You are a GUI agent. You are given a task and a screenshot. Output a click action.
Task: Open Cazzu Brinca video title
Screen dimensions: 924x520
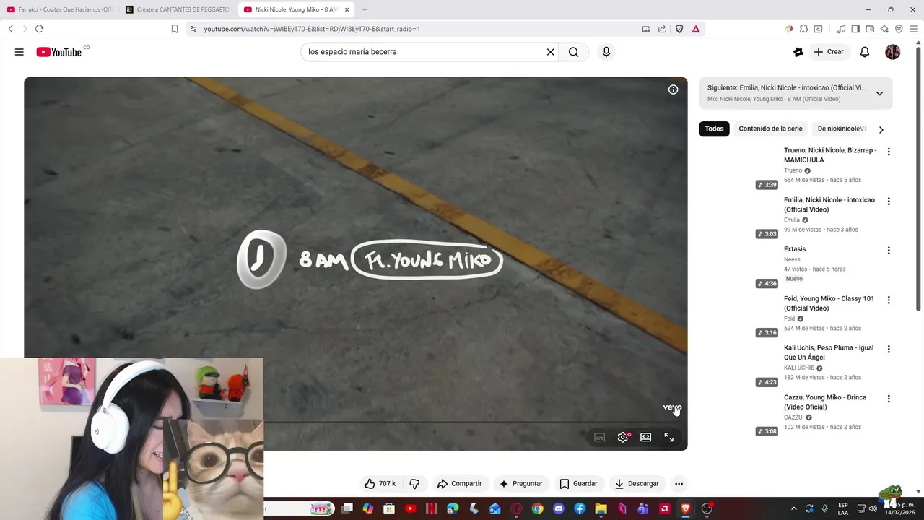(x=825, y=402)
